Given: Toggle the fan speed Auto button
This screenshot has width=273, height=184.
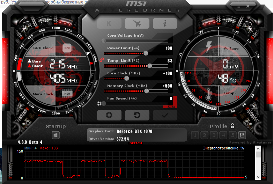Looking at the screenshot, I should click(171, 107).
